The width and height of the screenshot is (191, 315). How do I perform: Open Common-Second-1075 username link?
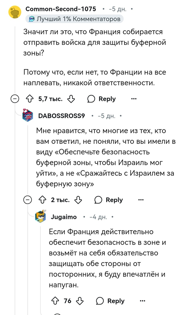click(61, 9)
